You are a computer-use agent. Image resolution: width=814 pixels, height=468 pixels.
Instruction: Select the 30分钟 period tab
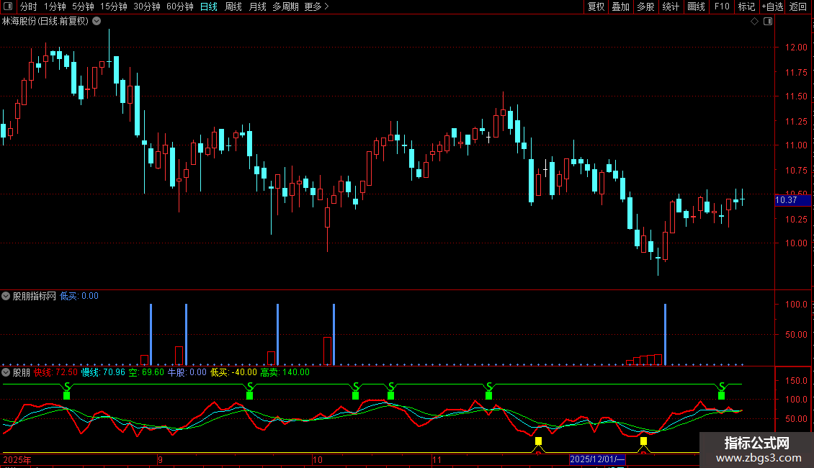tap(147, 6)
